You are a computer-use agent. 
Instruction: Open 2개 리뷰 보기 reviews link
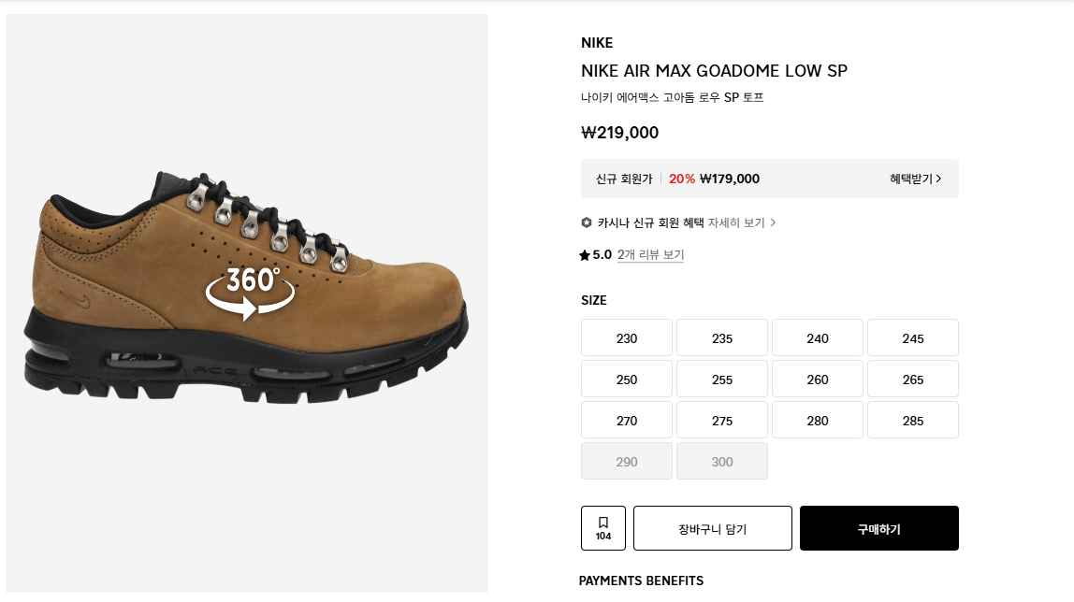pyautogui.click(x=651, y=254)
